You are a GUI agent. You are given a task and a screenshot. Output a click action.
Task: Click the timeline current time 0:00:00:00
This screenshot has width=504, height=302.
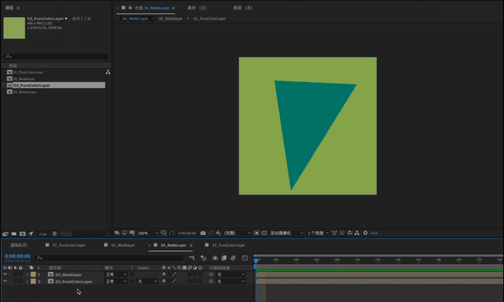[x=17, y=256]
